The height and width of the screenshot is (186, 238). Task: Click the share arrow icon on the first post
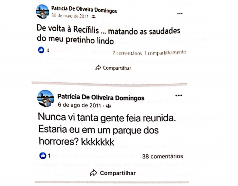pyautogui.click(x=98, y=68)
